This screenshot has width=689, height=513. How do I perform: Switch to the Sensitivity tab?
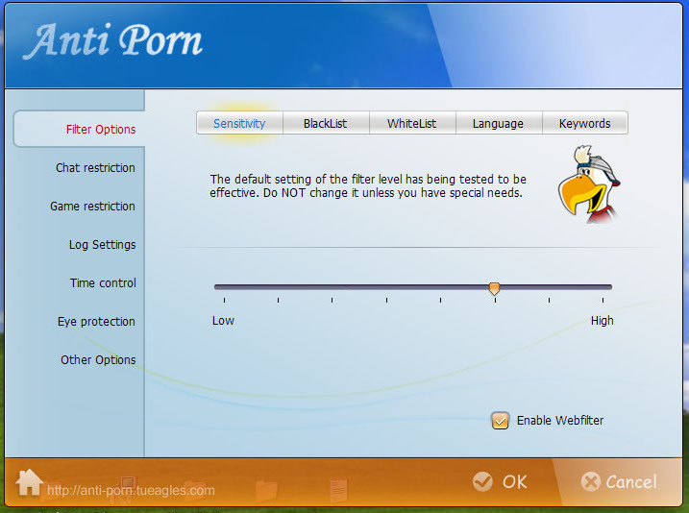click(x=239, y=123)
